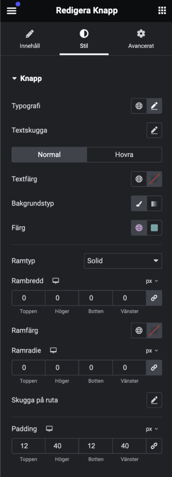Open the Textskugga edit pencil
Image resolution: width=172 pixels, height=477 pixels.
[154, 130]
